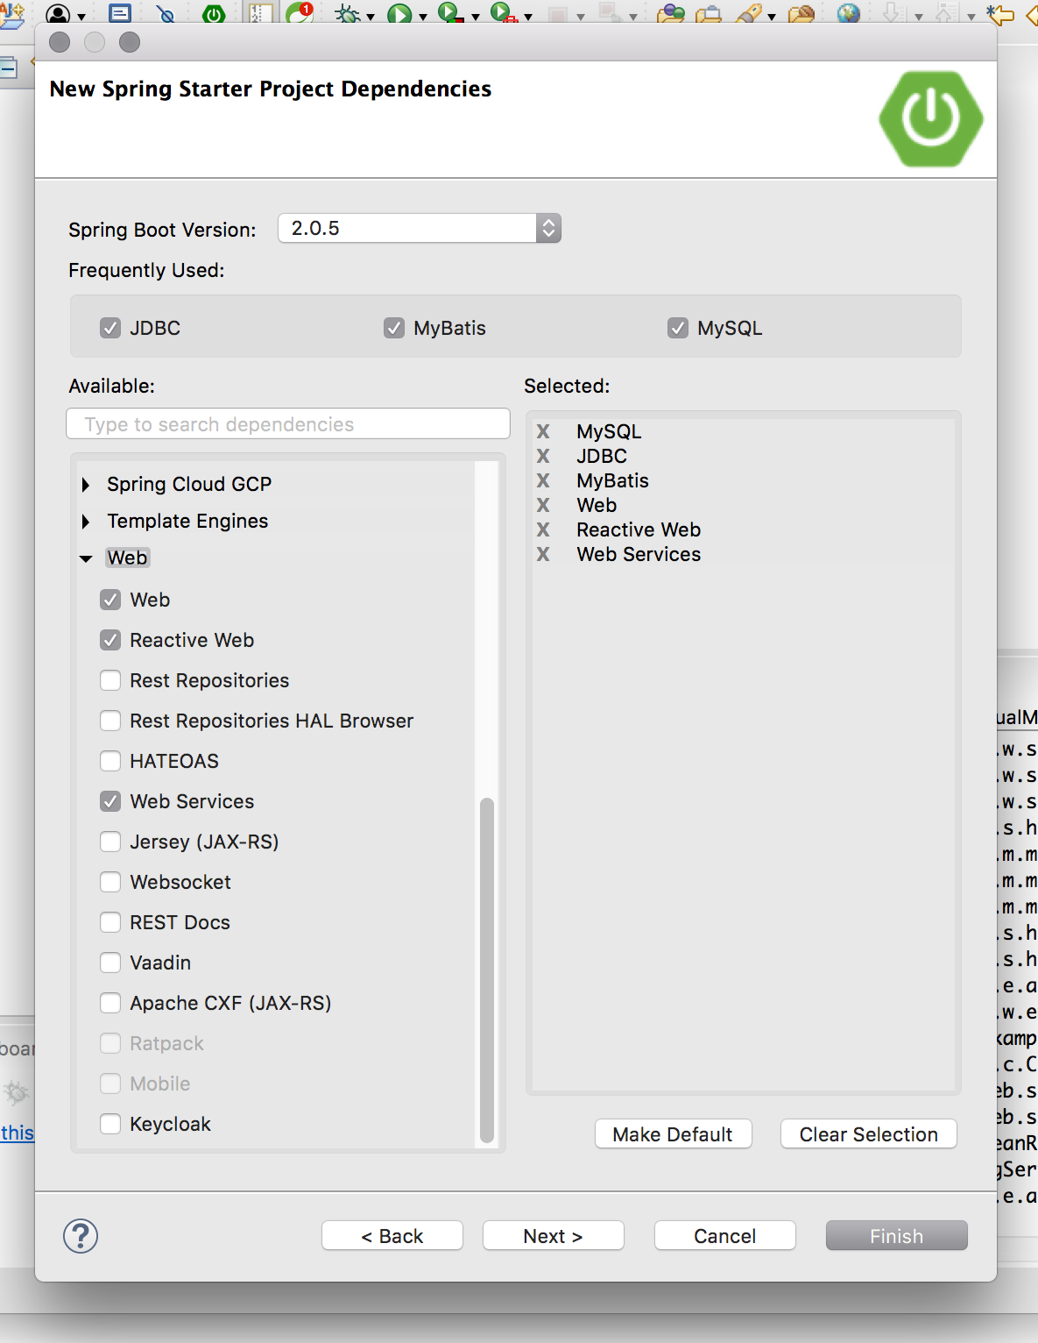Remove MyBatis from selected list X icon
This screenshot has width=1038, height=1343.
[543, 480]
